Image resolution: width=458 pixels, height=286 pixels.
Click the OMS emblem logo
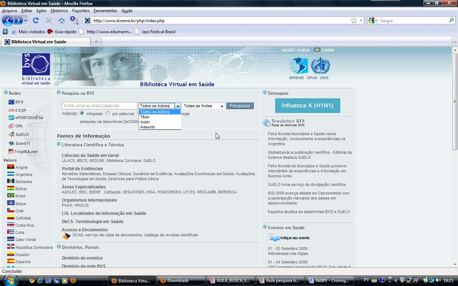pyautogui.click(x=320, y=66)
